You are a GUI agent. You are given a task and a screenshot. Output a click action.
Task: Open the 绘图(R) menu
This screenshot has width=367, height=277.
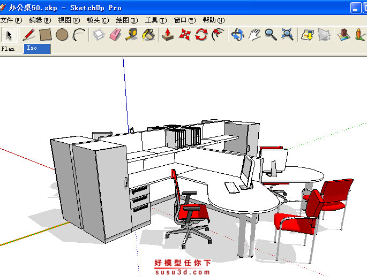[127, 20]
